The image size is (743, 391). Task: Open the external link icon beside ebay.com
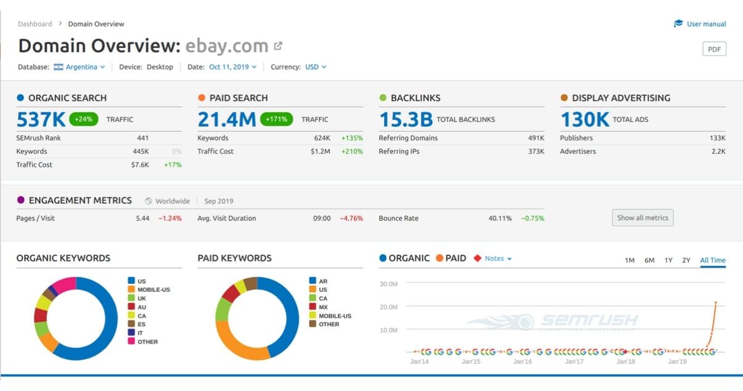(x=278, y=46)
